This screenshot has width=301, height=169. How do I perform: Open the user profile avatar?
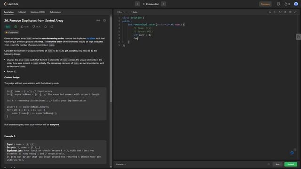click(x=296, y=4)
